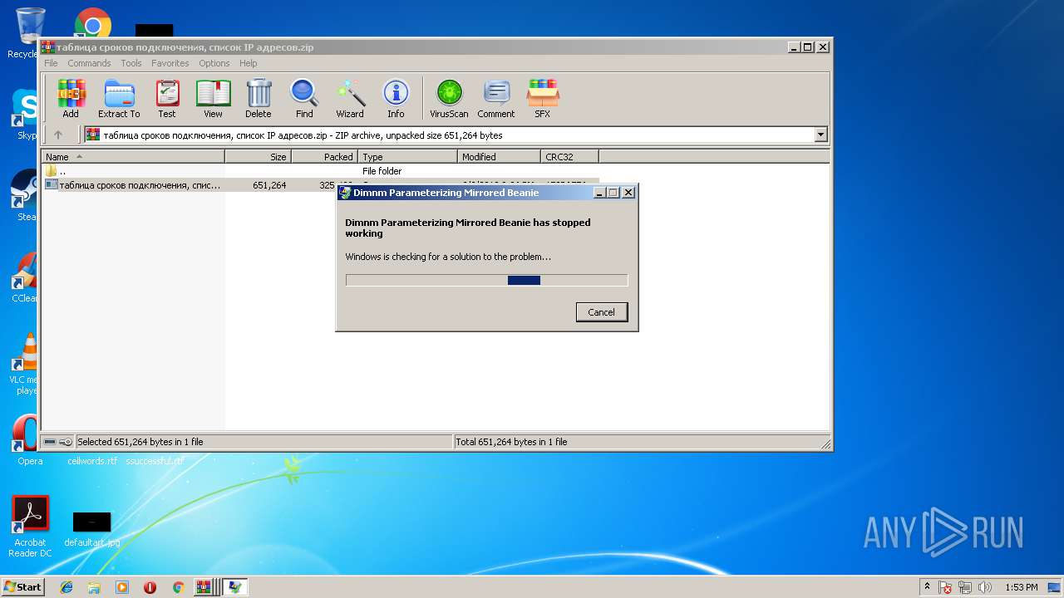Click the View toolbar icon

click(x=213, y=99)
